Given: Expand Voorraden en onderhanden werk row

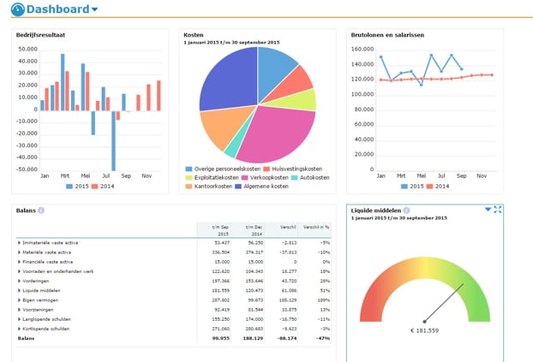Looking at the screenshot, I should pos(19,271).
